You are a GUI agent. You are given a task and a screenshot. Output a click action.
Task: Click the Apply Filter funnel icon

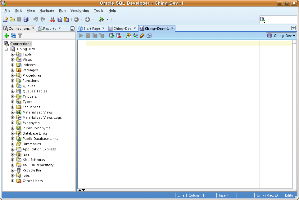click(20, 36)
